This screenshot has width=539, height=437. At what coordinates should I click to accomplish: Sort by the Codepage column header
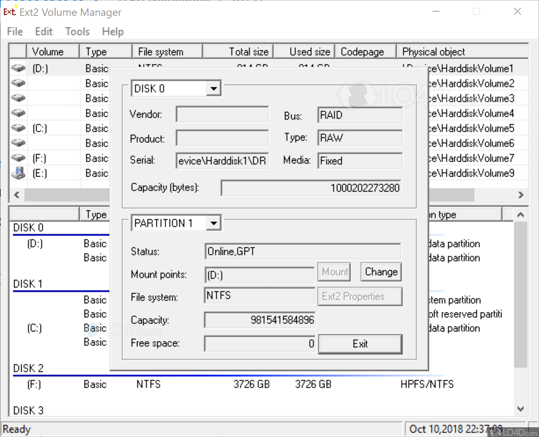coord(366,52)
